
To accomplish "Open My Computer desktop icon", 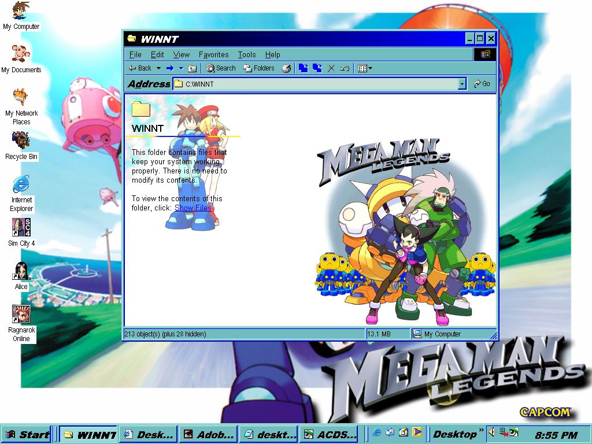I will [21, 16].
